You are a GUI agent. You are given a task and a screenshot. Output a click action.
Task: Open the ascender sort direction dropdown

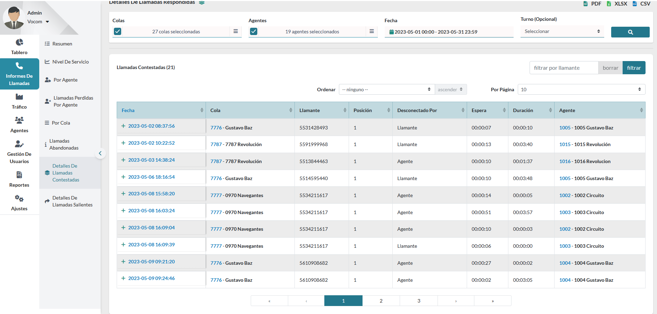click(x=450, y=90)
